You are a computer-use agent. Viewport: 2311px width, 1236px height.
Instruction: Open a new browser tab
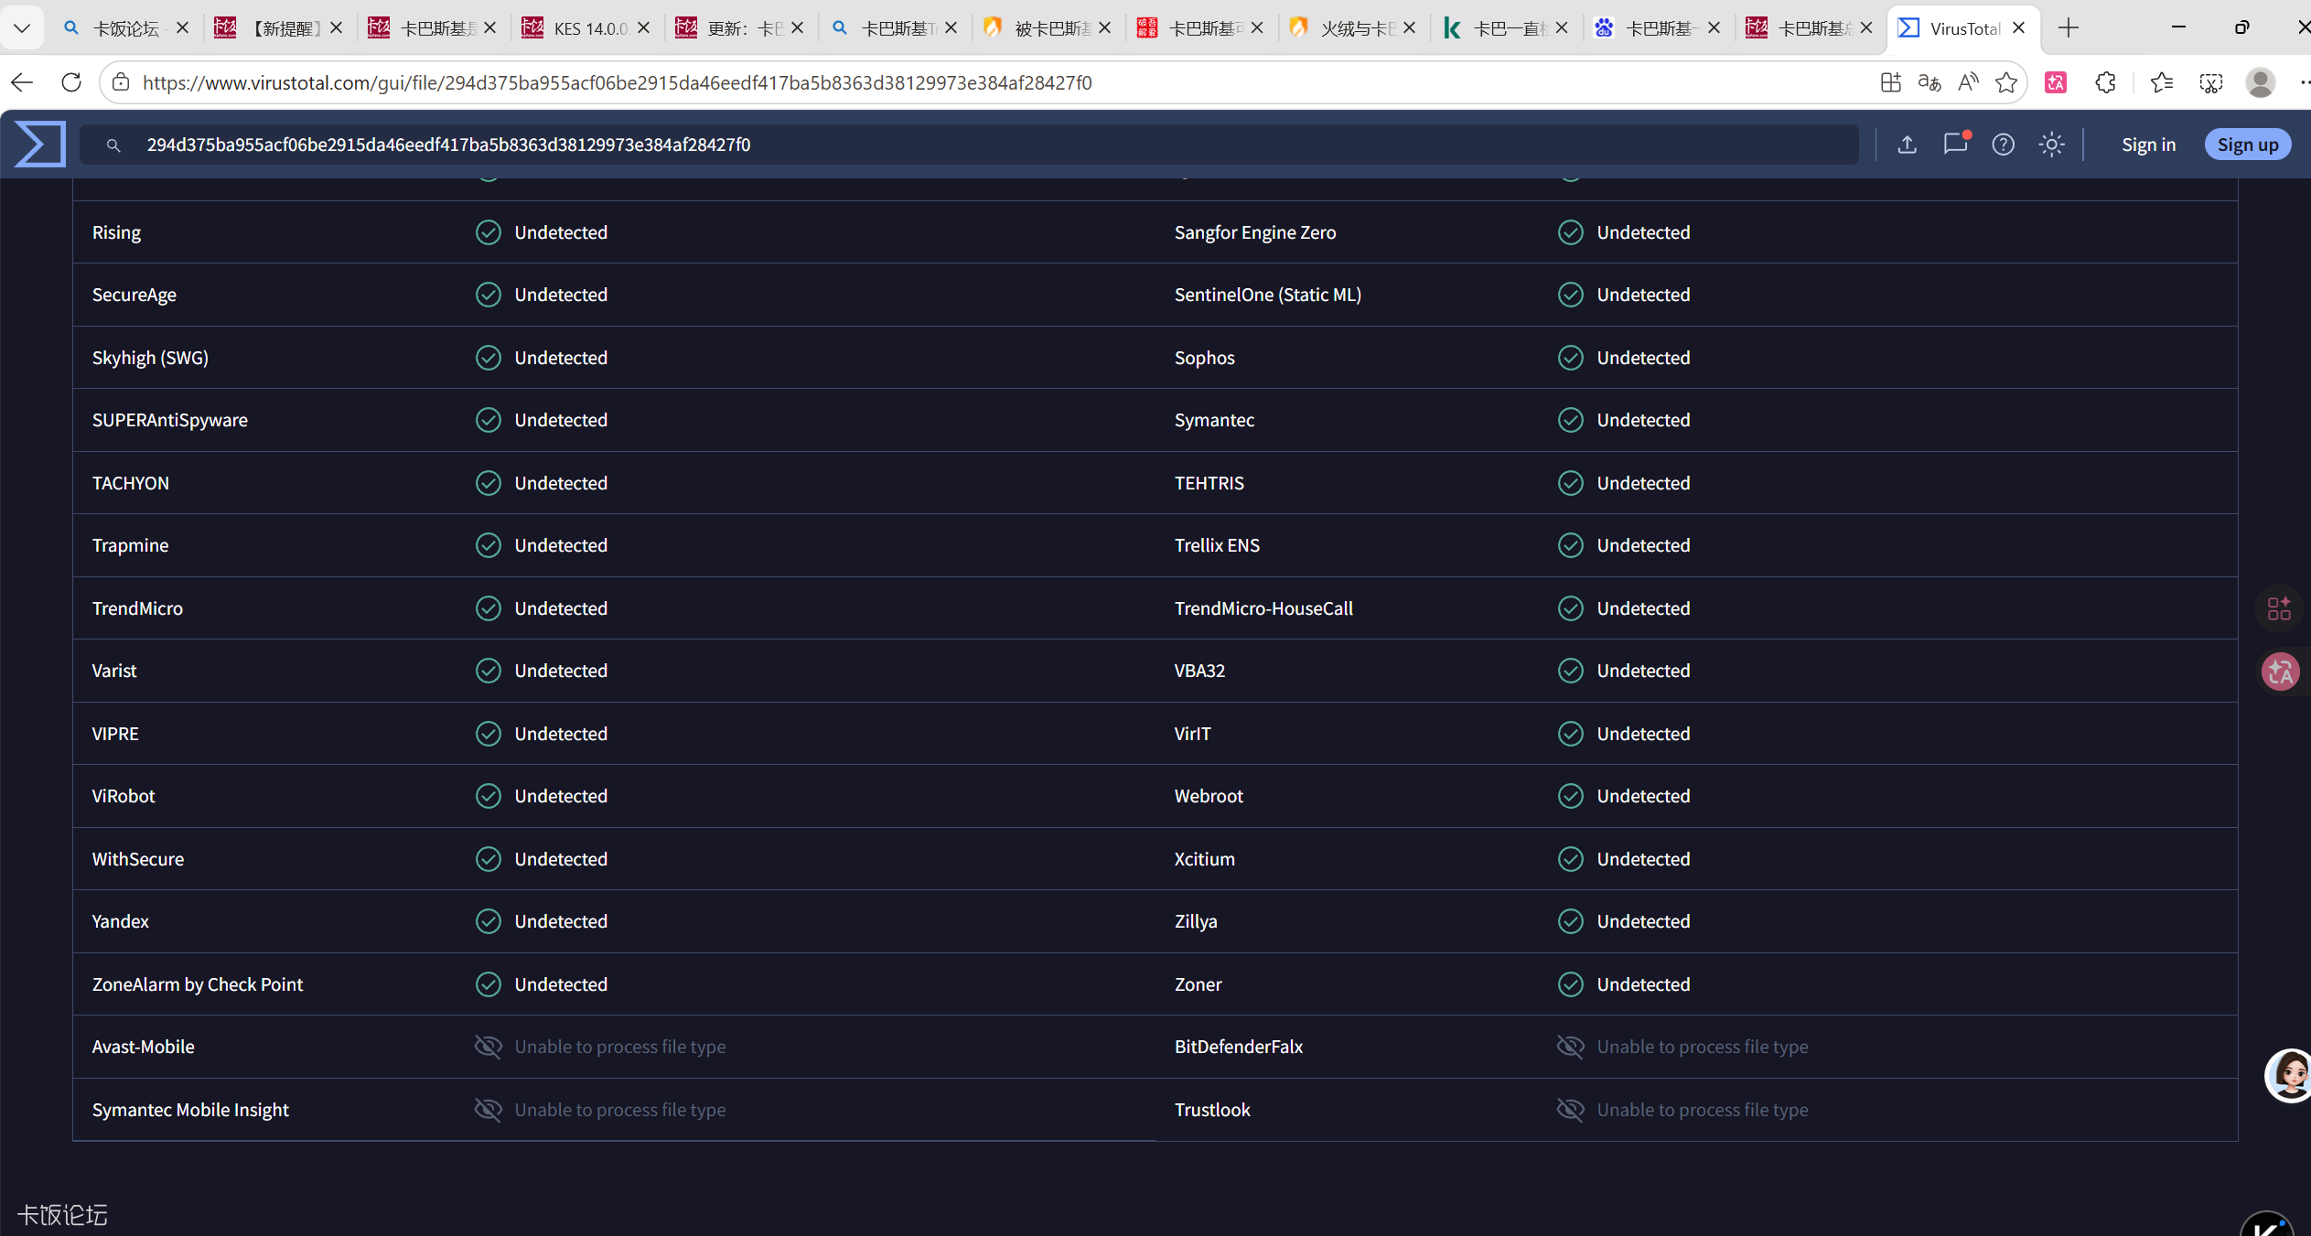pos(2069,27)
